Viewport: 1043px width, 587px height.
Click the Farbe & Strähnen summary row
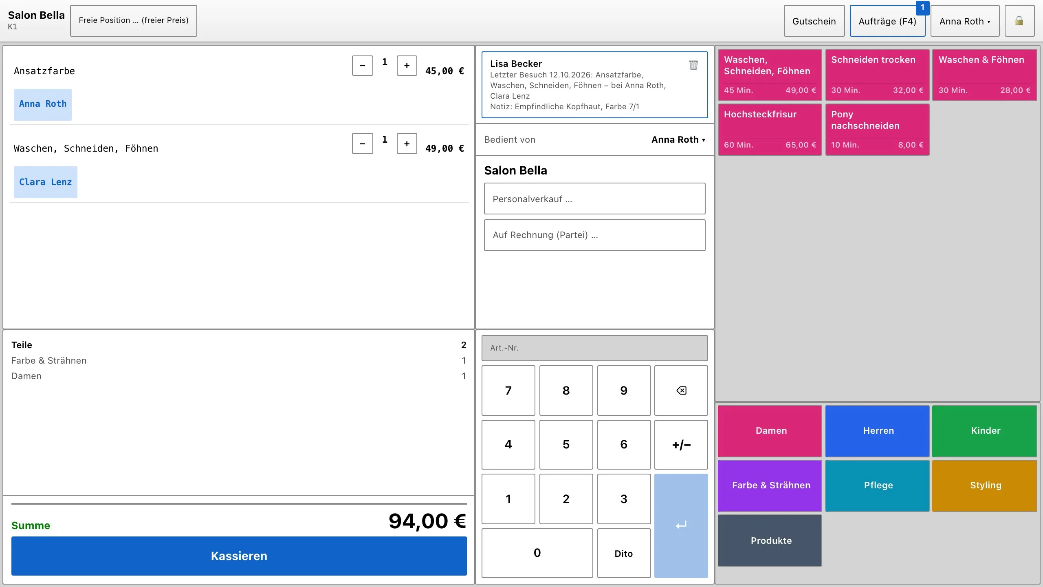[x=239, y=360]
